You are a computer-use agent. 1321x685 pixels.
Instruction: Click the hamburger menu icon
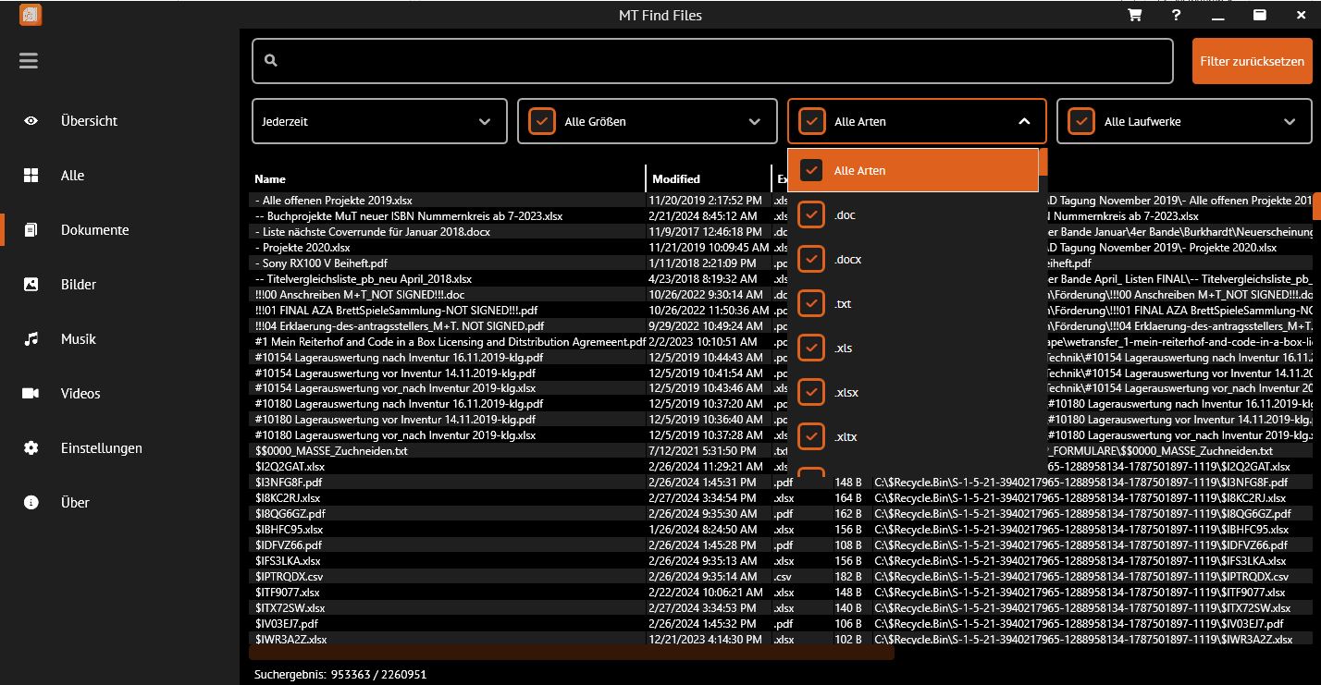(x=29, y=61)
